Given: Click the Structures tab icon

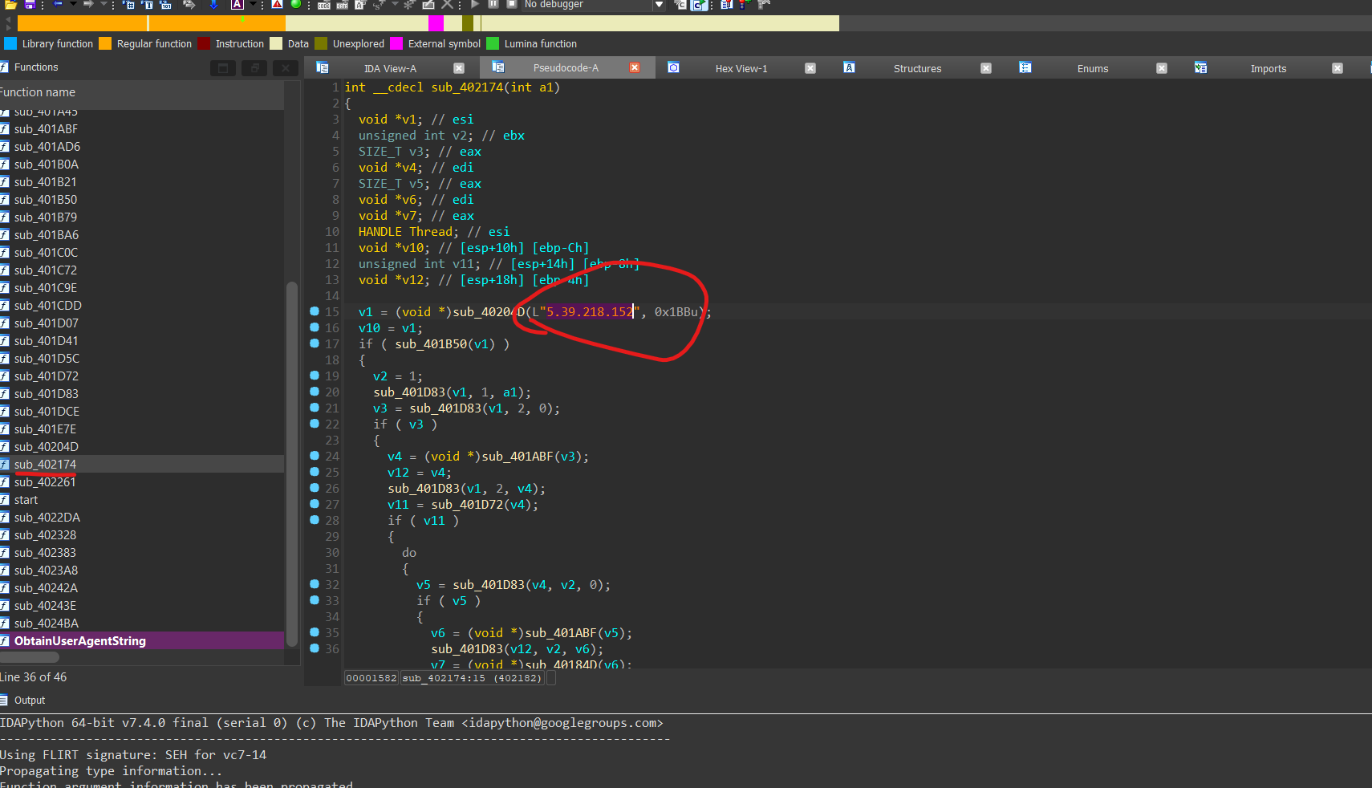Looking at the screenshot, I should (x=849, y=68).
